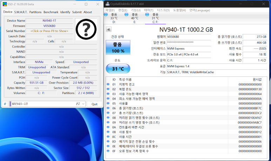The width and height of the screenshot is (271, 161).
Task: Click status dot for attribute 03 사용 가능한 예비 영역
Action: pyautogui.click(x=108, y=94)
